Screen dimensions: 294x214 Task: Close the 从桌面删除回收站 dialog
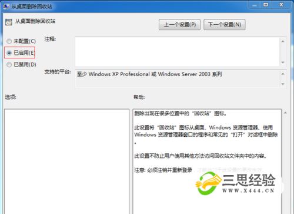[281, 5]
